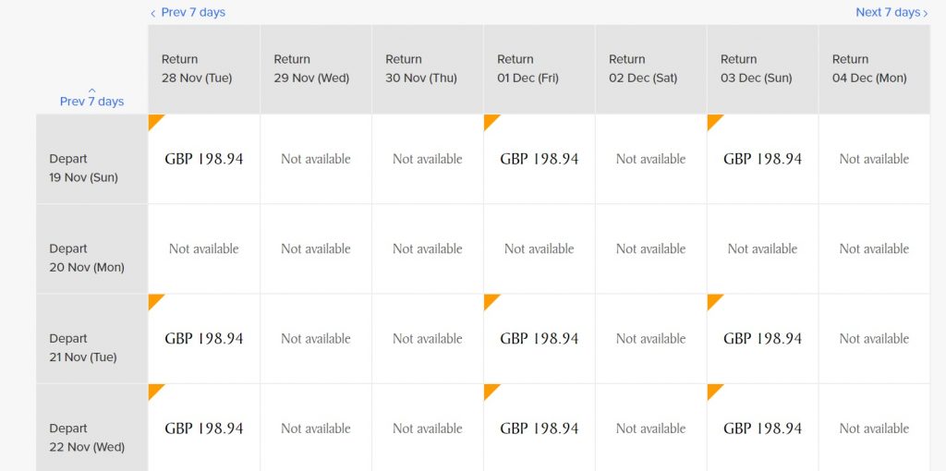Screen dimensions: 946x471
Task: Pick fare departing 22 Nov returning 03 Dec
Action: coord(762,428)
